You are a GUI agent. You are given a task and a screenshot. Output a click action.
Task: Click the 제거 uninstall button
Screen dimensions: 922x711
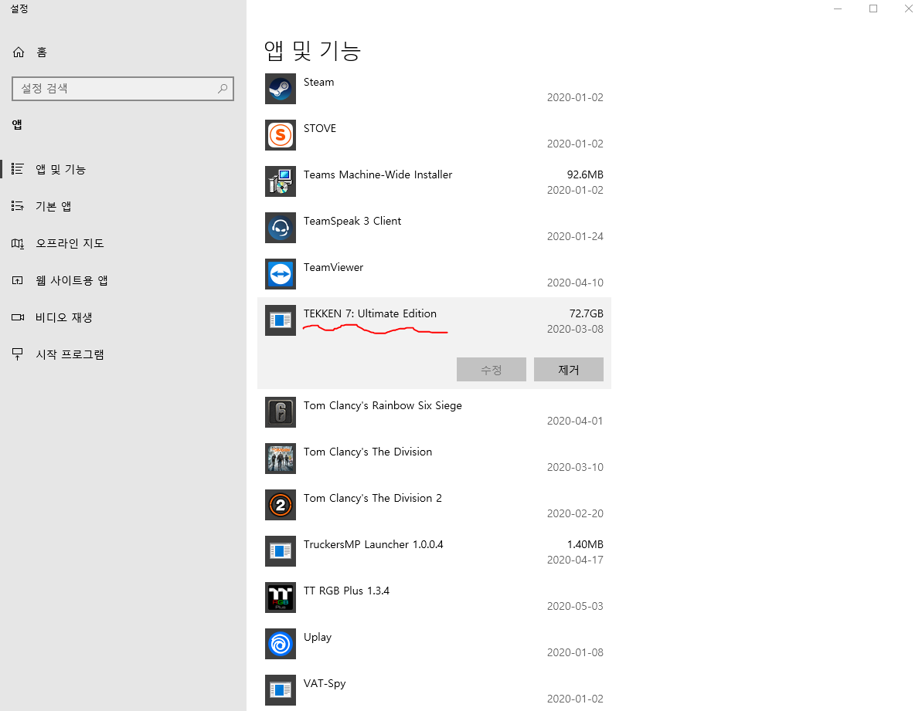click(x=569, y=369)
